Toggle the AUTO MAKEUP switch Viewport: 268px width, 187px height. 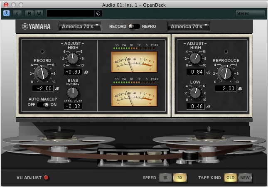click(x=43, y=105)
